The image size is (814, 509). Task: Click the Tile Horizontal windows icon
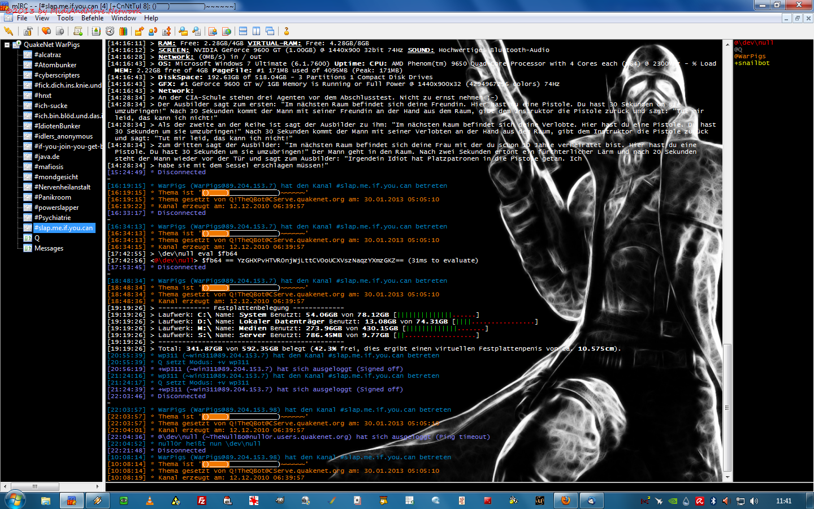coord(243,31)
